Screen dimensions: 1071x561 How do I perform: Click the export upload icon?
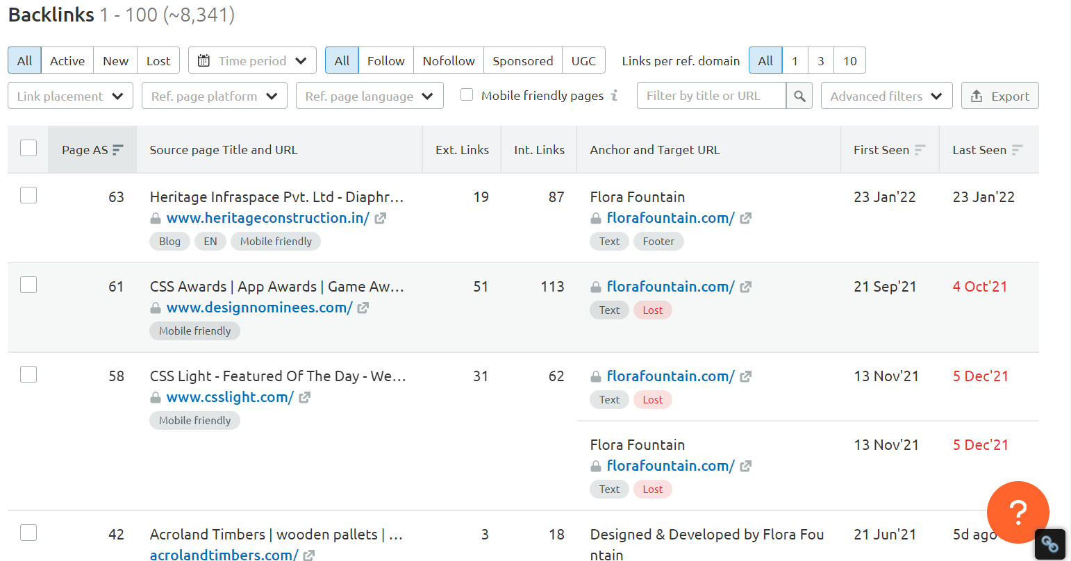coord(977,96)
